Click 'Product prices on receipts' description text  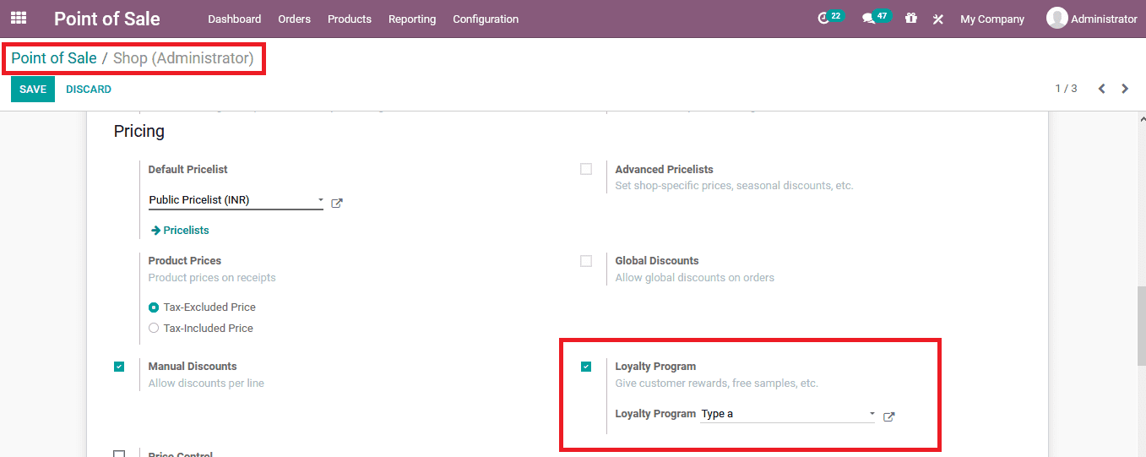click(x=212, y=278)
